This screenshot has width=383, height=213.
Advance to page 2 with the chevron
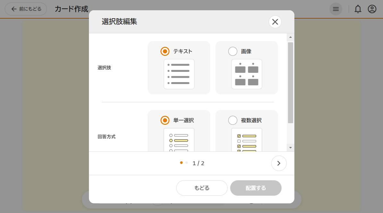click(279, 163)
